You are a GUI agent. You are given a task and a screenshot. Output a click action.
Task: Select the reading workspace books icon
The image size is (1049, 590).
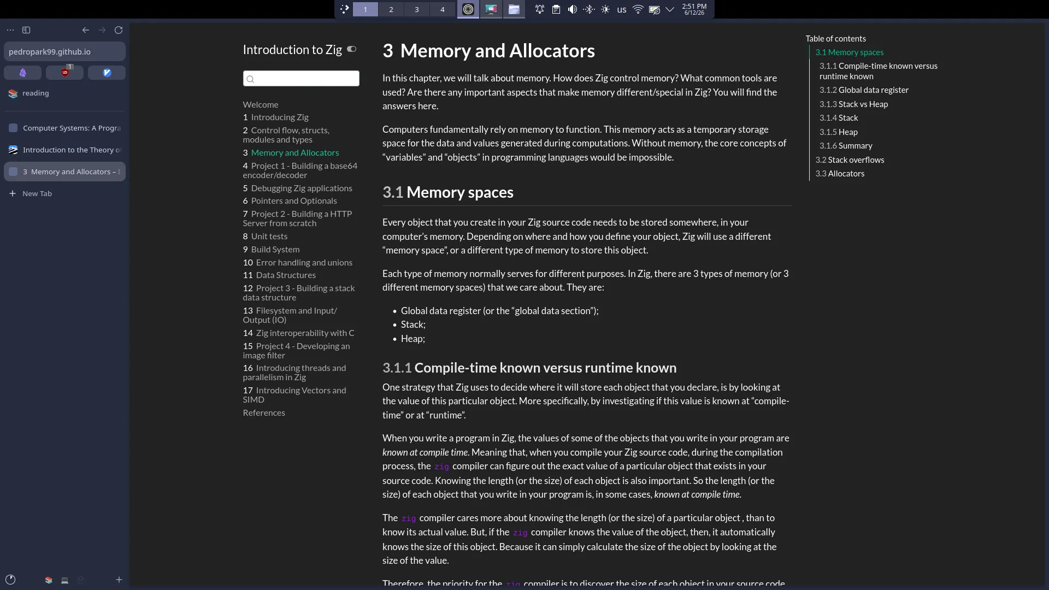[13, 93]
